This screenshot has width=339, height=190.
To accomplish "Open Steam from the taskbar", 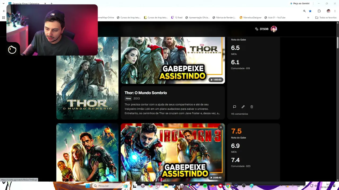I will pyautogui.click(x=174, y=186).
